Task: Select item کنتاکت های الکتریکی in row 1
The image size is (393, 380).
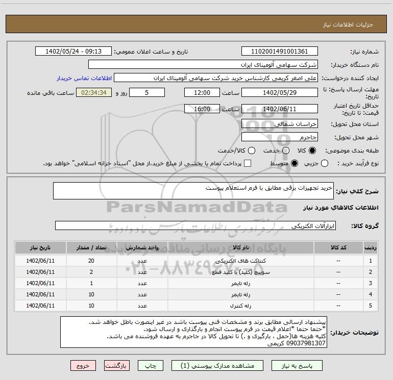Action: pos(240,261)
